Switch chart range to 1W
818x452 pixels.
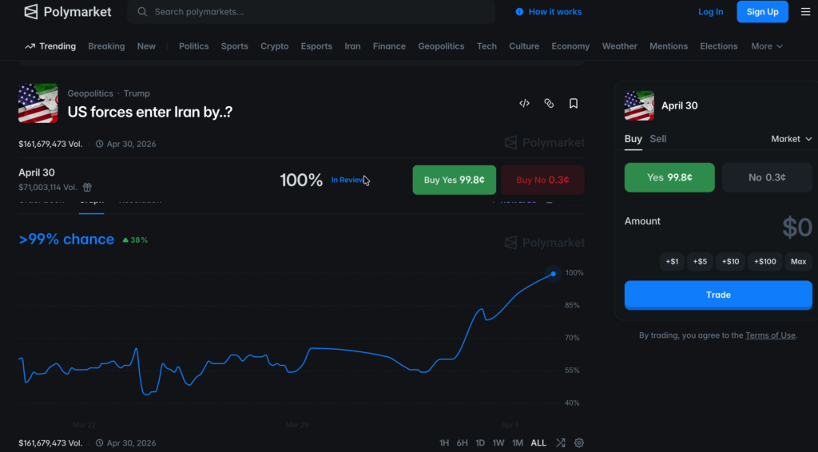(x=498, y=442)
